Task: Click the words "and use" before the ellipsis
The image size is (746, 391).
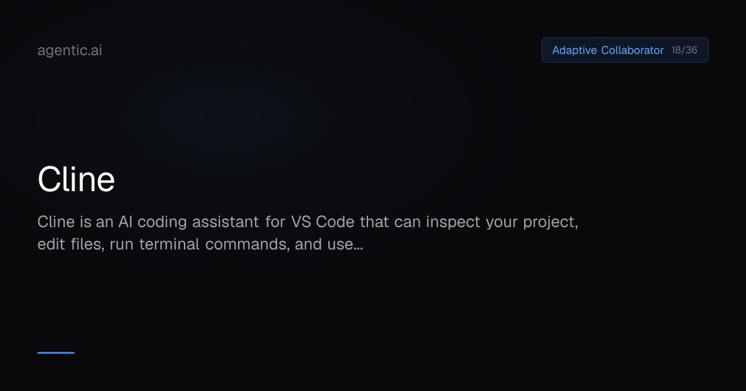Action: coord(323,244)
